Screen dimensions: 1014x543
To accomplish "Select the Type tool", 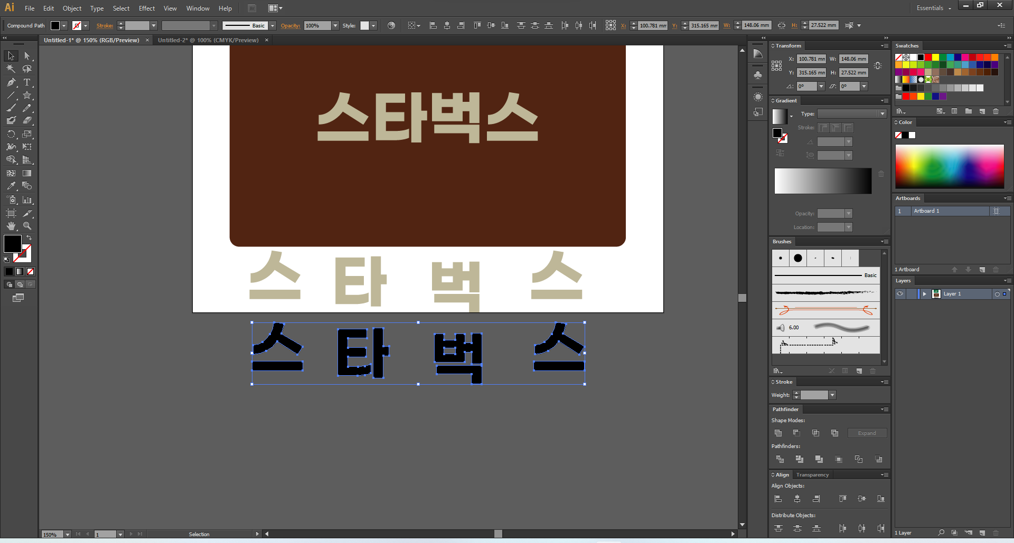I will click(x=27, y=82).
